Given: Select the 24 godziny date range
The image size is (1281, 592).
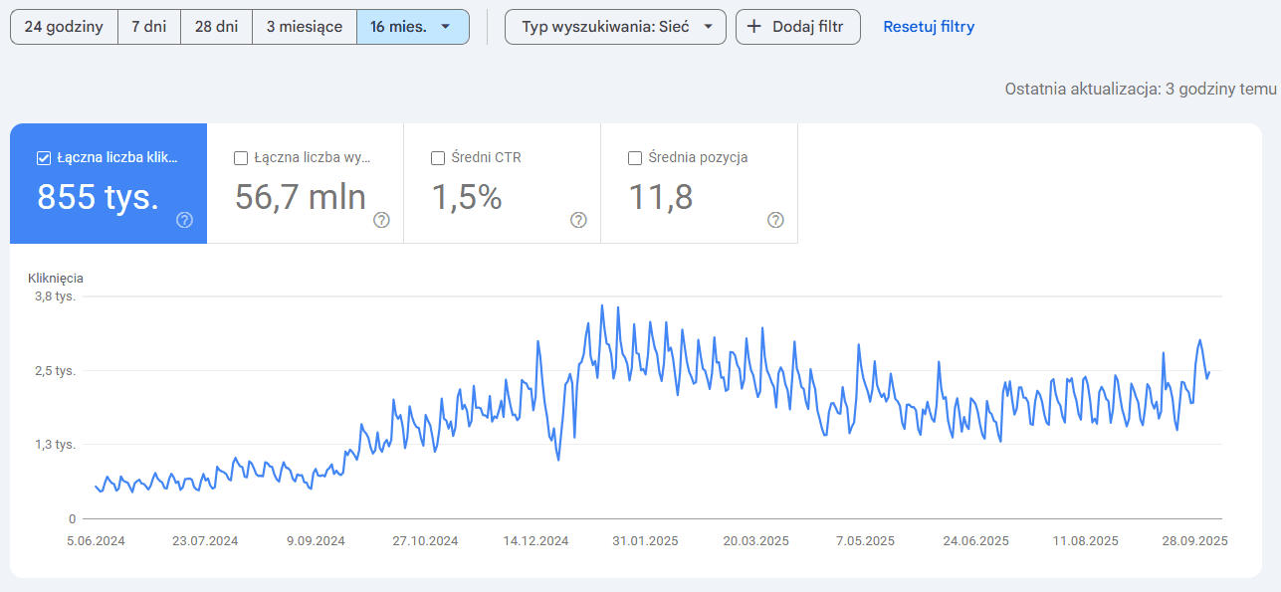Looking at the screenshot, I should tap(64, 27).
